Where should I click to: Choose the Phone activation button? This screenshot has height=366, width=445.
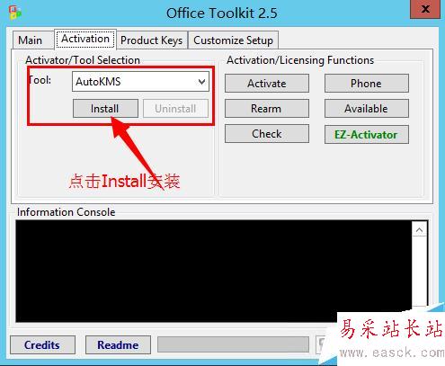coord(367,84)
